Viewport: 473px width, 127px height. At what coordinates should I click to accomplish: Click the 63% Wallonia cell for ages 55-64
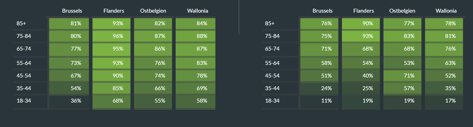444,63
